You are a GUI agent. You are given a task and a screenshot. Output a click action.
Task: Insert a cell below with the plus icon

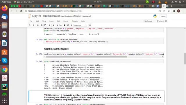tap(34, 25)
